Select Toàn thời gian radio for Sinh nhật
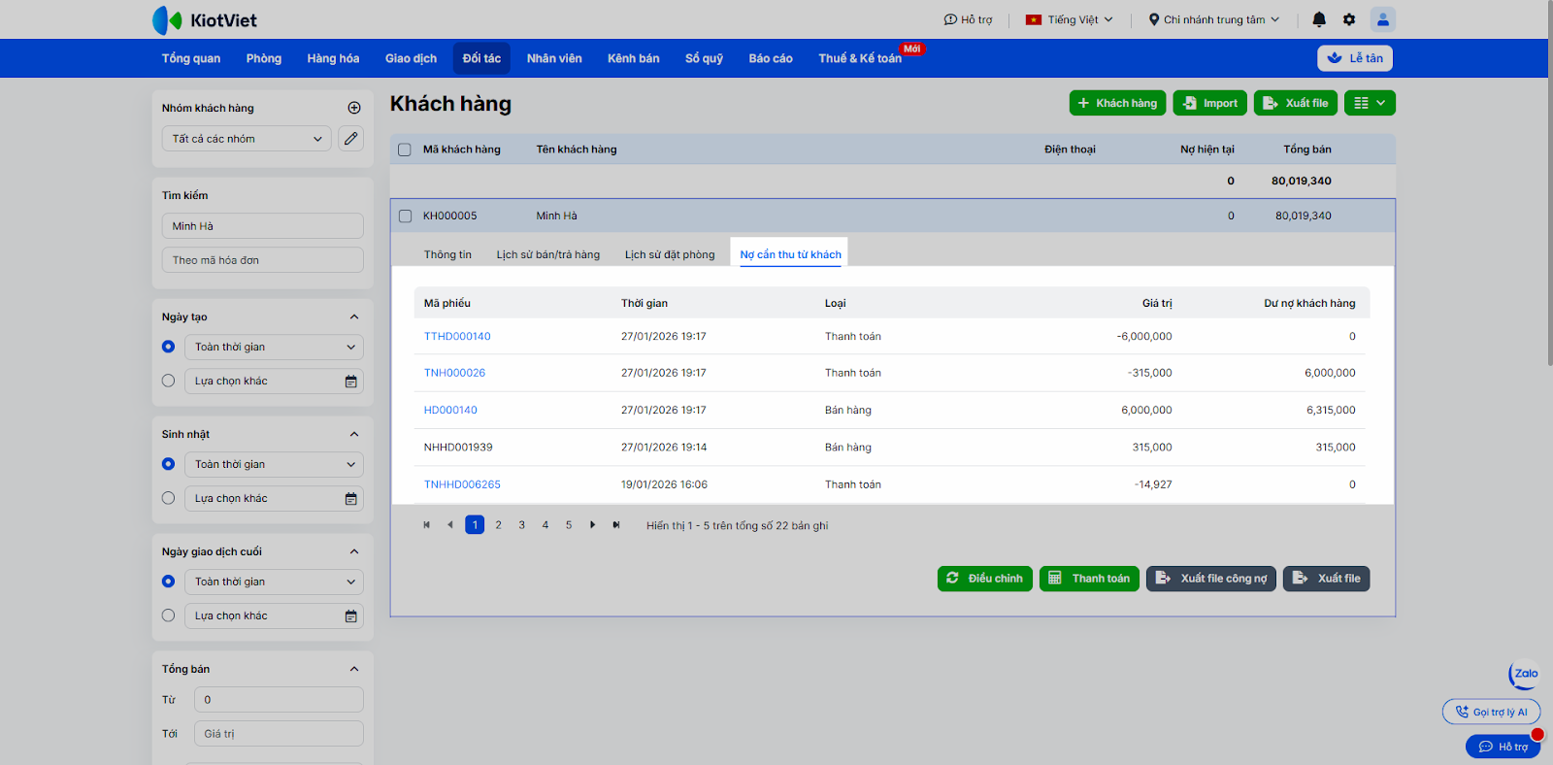The height and width of the screenshot is (765, 1553). pyautogui.click(x=168, y=464)
